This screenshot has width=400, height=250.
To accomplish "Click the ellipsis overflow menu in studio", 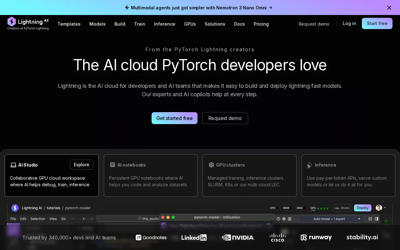I will pyautogui.click(x=73, y=219).
